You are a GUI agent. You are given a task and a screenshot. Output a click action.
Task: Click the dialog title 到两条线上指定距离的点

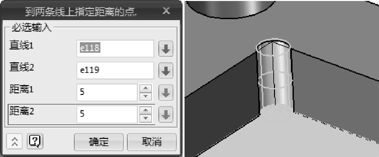click(81, 11)
